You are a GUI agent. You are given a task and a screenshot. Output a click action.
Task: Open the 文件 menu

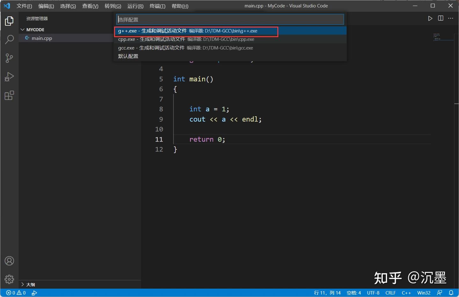(24, 6)
